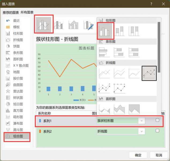170x161 pixels.
Task: Select the custom combination chart icon with pencil
Action: tap(88, 25)
